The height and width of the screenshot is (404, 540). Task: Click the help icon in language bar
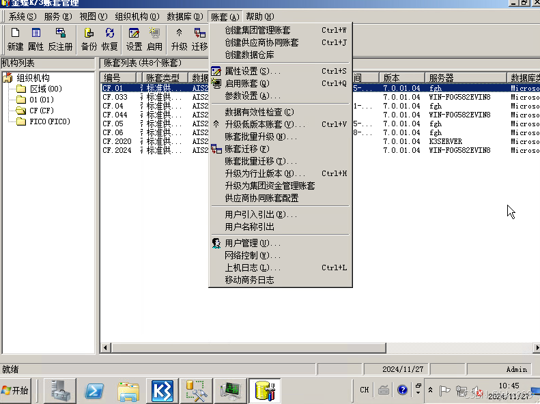pos(402,390)
